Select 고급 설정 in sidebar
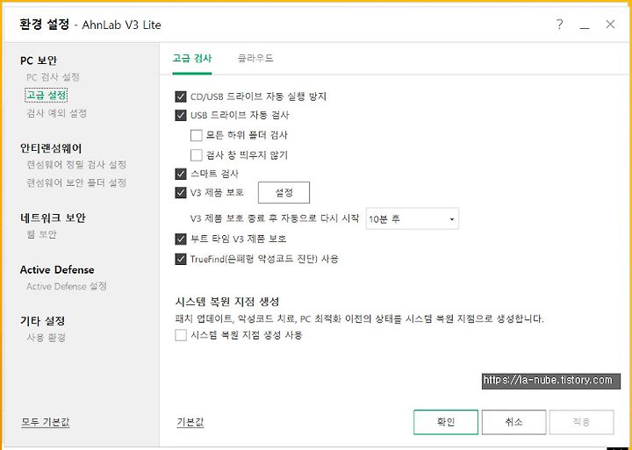Screen dimensions: 632x450 46,96
